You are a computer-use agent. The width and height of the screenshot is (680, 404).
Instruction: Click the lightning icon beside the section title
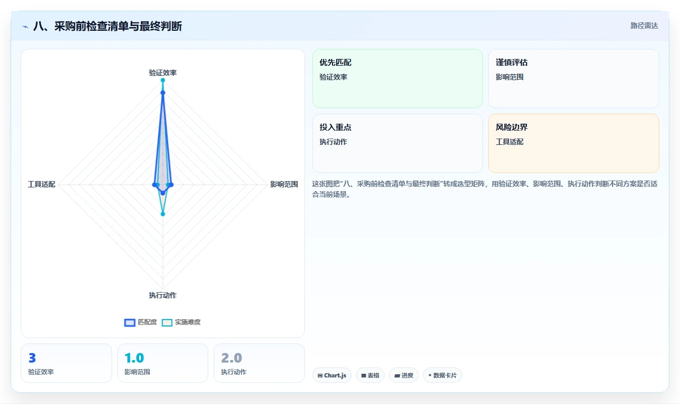25,26
